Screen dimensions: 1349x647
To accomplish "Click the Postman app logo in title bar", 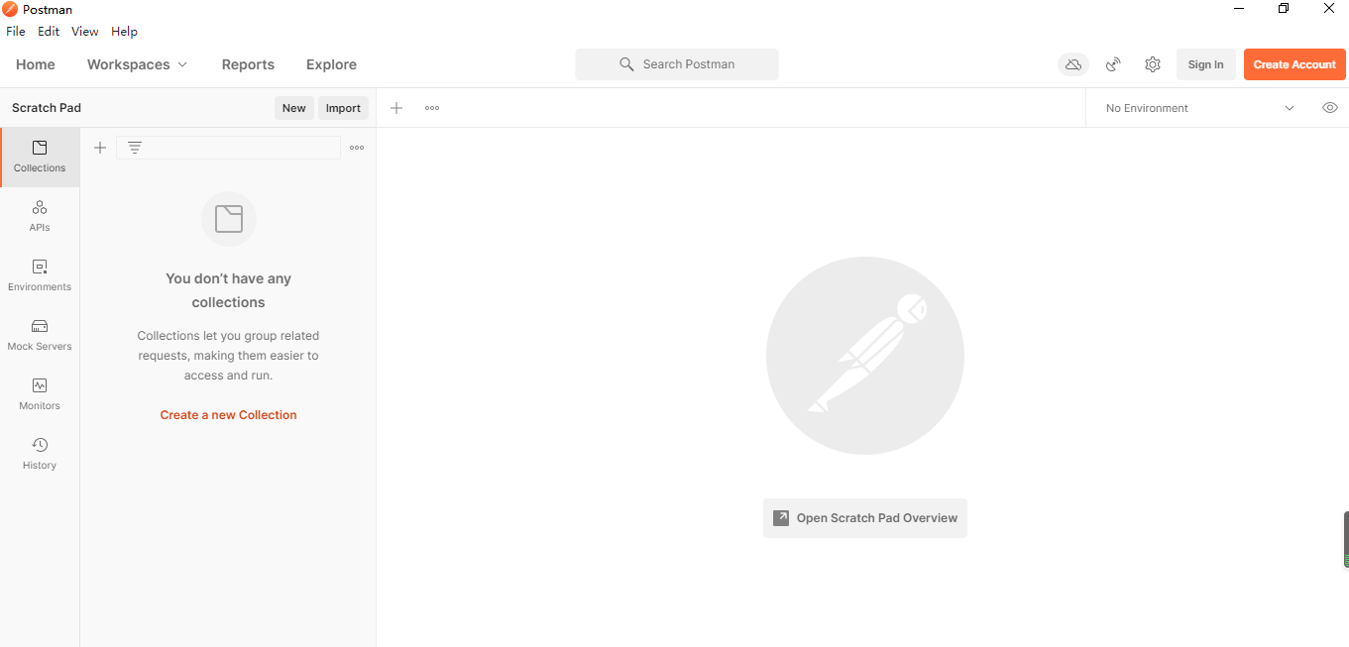I will [10, 9].
